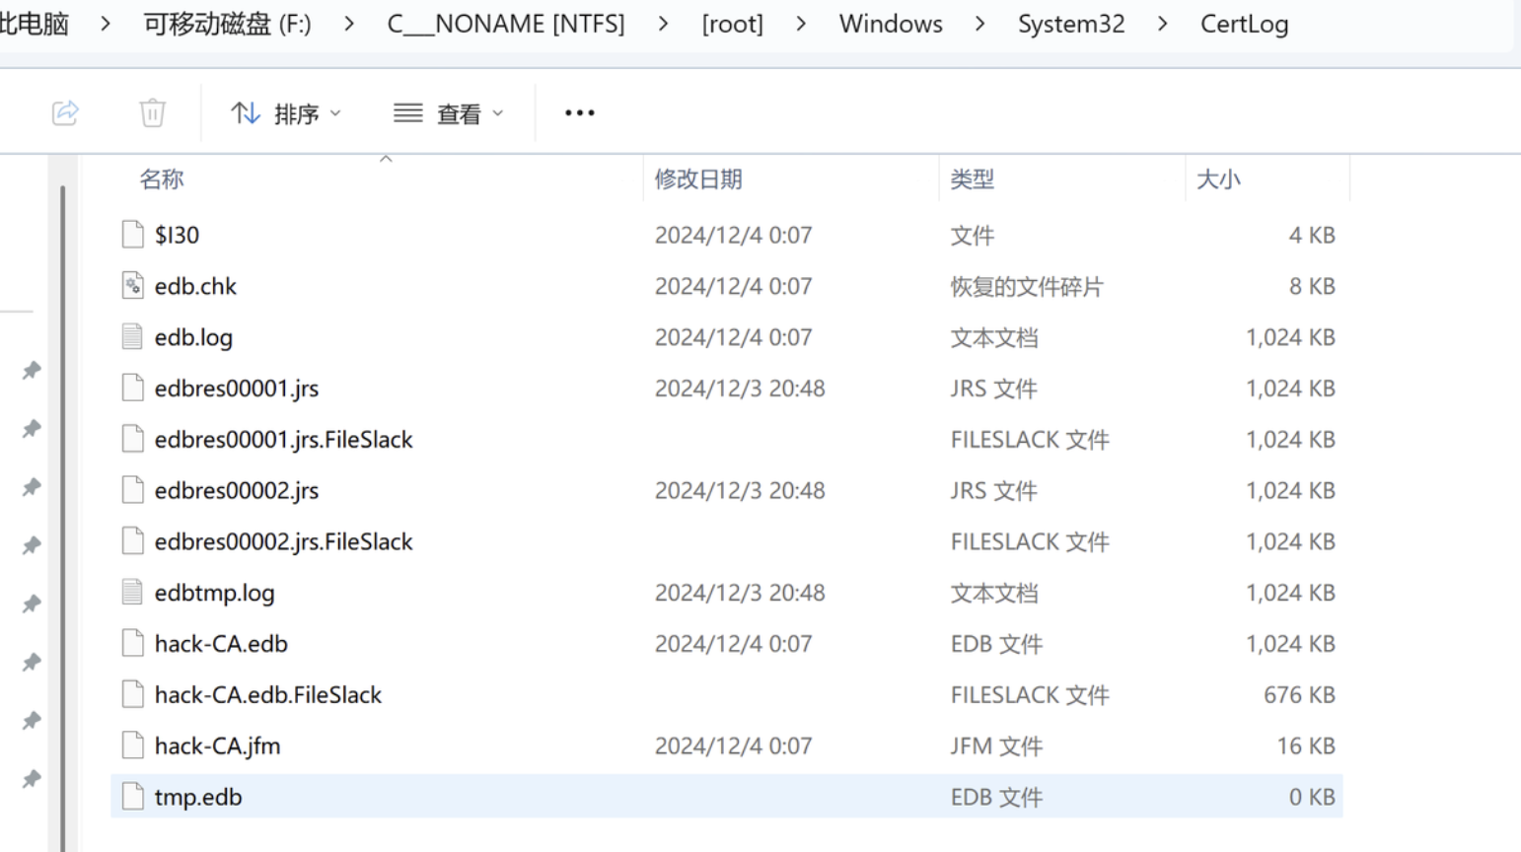Click the Share icon in toolbar
Image resolution: width=1521 pixels, height=852 pixels.
coord(65,112)
